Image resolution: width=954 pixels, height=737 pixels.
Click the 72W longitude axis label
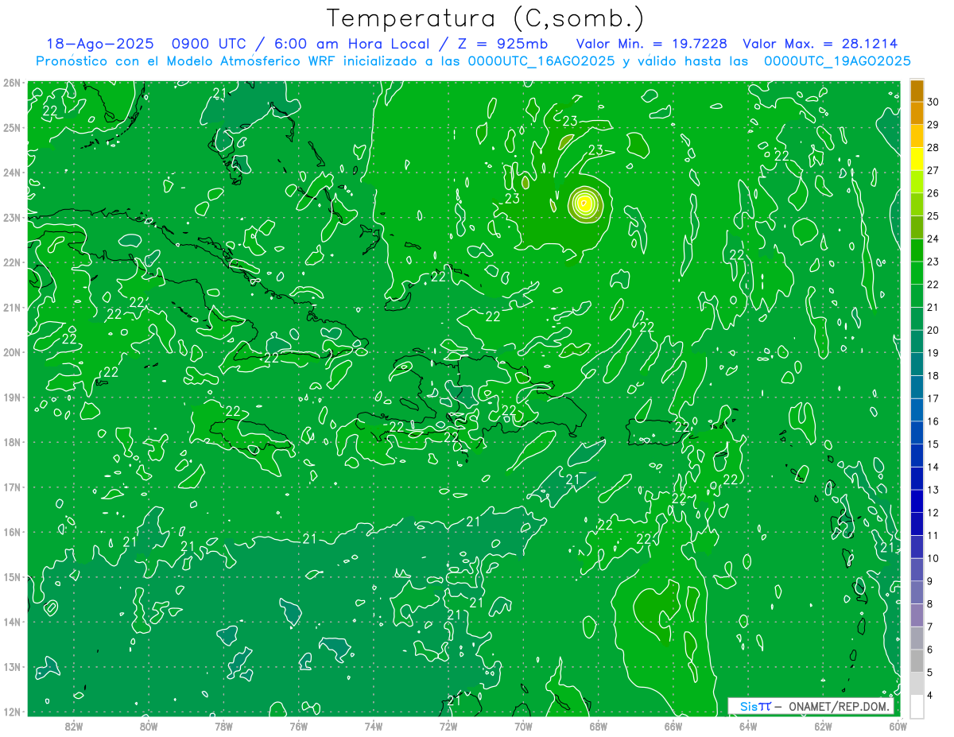448,726
